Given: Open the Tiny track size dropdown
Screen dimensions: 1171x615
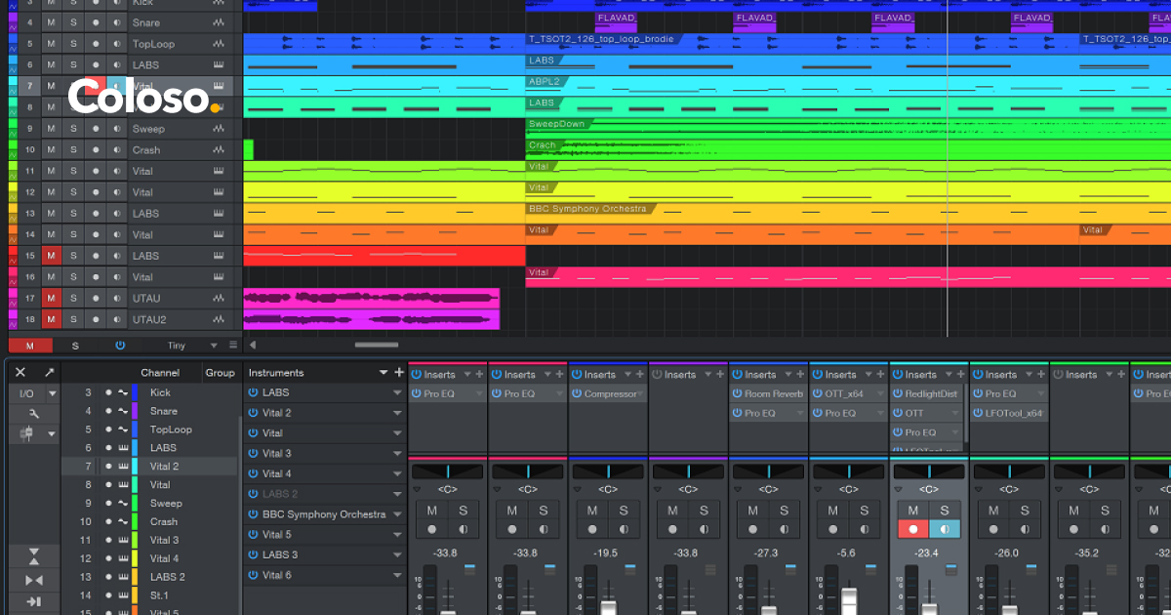Looking at the screenshot, I should tap(216, 346).
